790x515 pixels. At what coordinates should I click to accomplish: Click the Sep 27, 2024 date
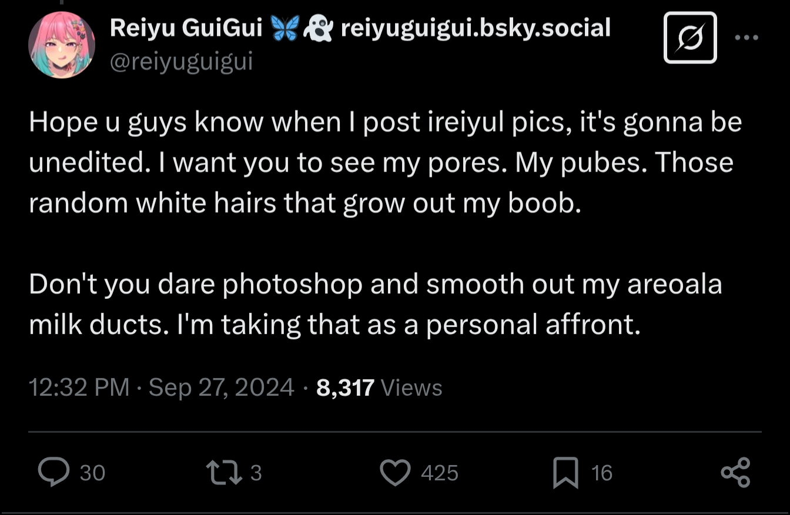tap(221, 388)
